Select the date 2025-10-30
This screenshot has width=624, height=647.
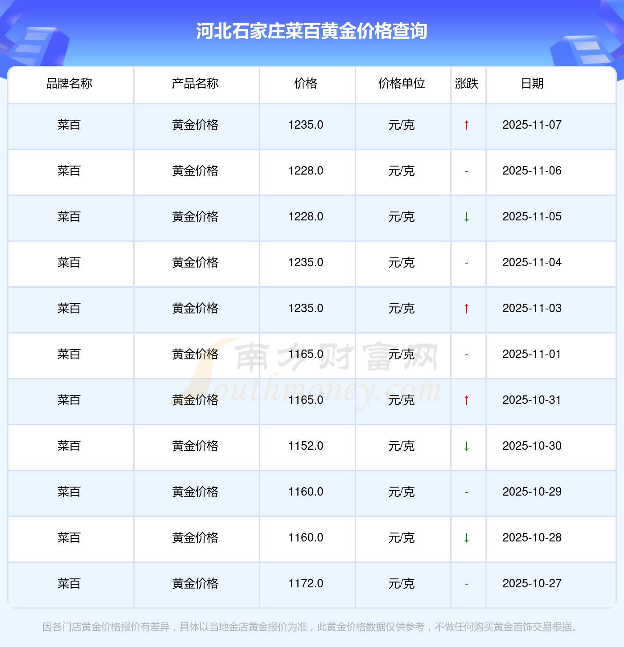pos(532,446)
